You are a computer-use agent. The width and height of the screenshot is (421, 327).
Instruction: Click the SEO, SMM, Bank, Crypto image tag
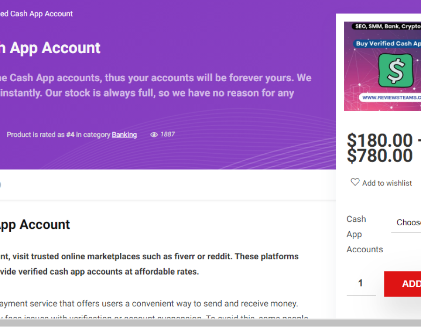[387, 27]
